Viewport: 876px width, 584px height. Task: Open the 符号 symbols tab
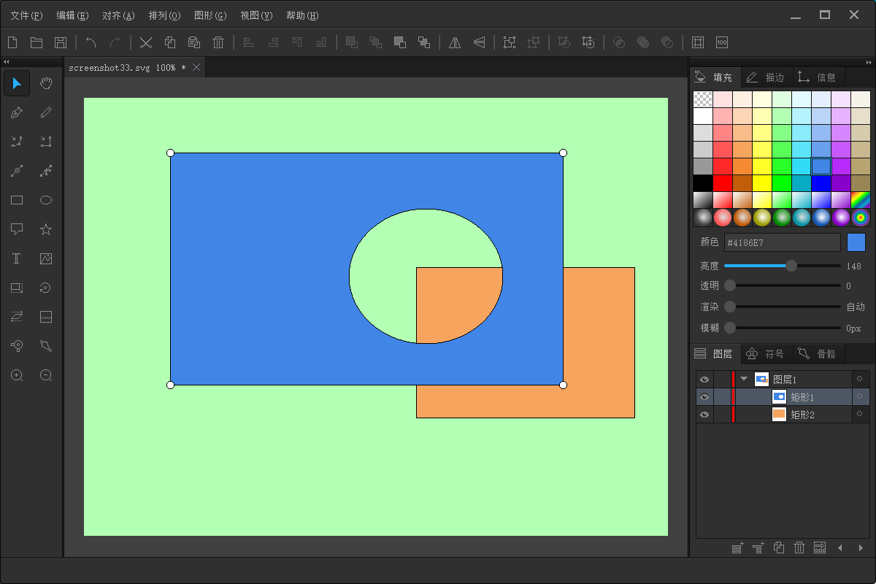click(765, 354)
